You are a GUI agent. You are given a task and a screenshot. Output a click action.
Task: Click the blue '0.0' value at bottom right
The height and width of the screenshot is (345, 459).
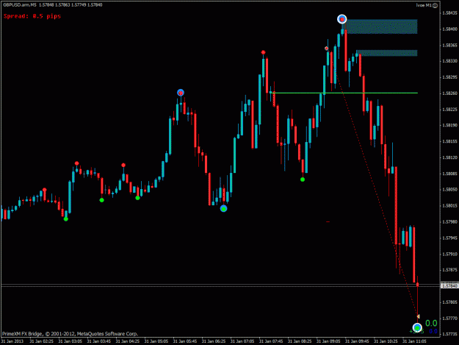pyautogui.click(x=433, y=331)
